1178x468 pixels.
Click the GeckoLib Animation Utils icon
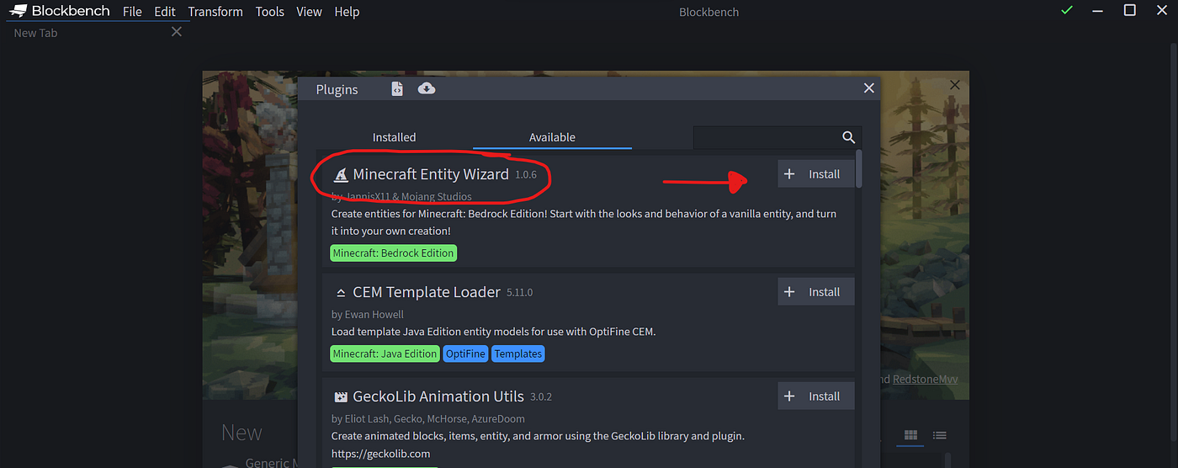341,396
